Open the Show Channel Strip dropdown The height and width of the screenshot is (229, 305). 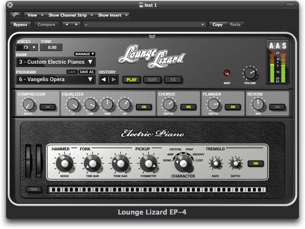pyautogui.click(x=70, y=15)
